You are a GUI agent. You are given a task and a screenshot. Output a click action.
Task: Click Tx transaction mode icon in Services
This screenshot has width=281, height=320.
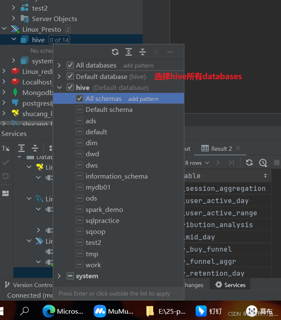click(x=6, y=148)
